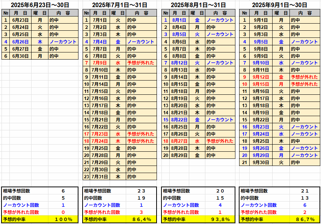Select the 予想が外れた cell for 8月27日
This screenshot has height=224, width=321.
[220, 141]
